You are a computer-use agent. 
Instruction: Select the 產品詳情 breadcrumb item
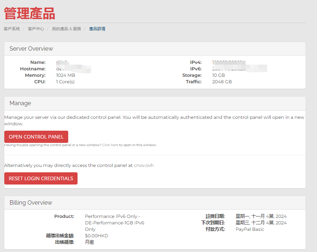tap(97, 29)
